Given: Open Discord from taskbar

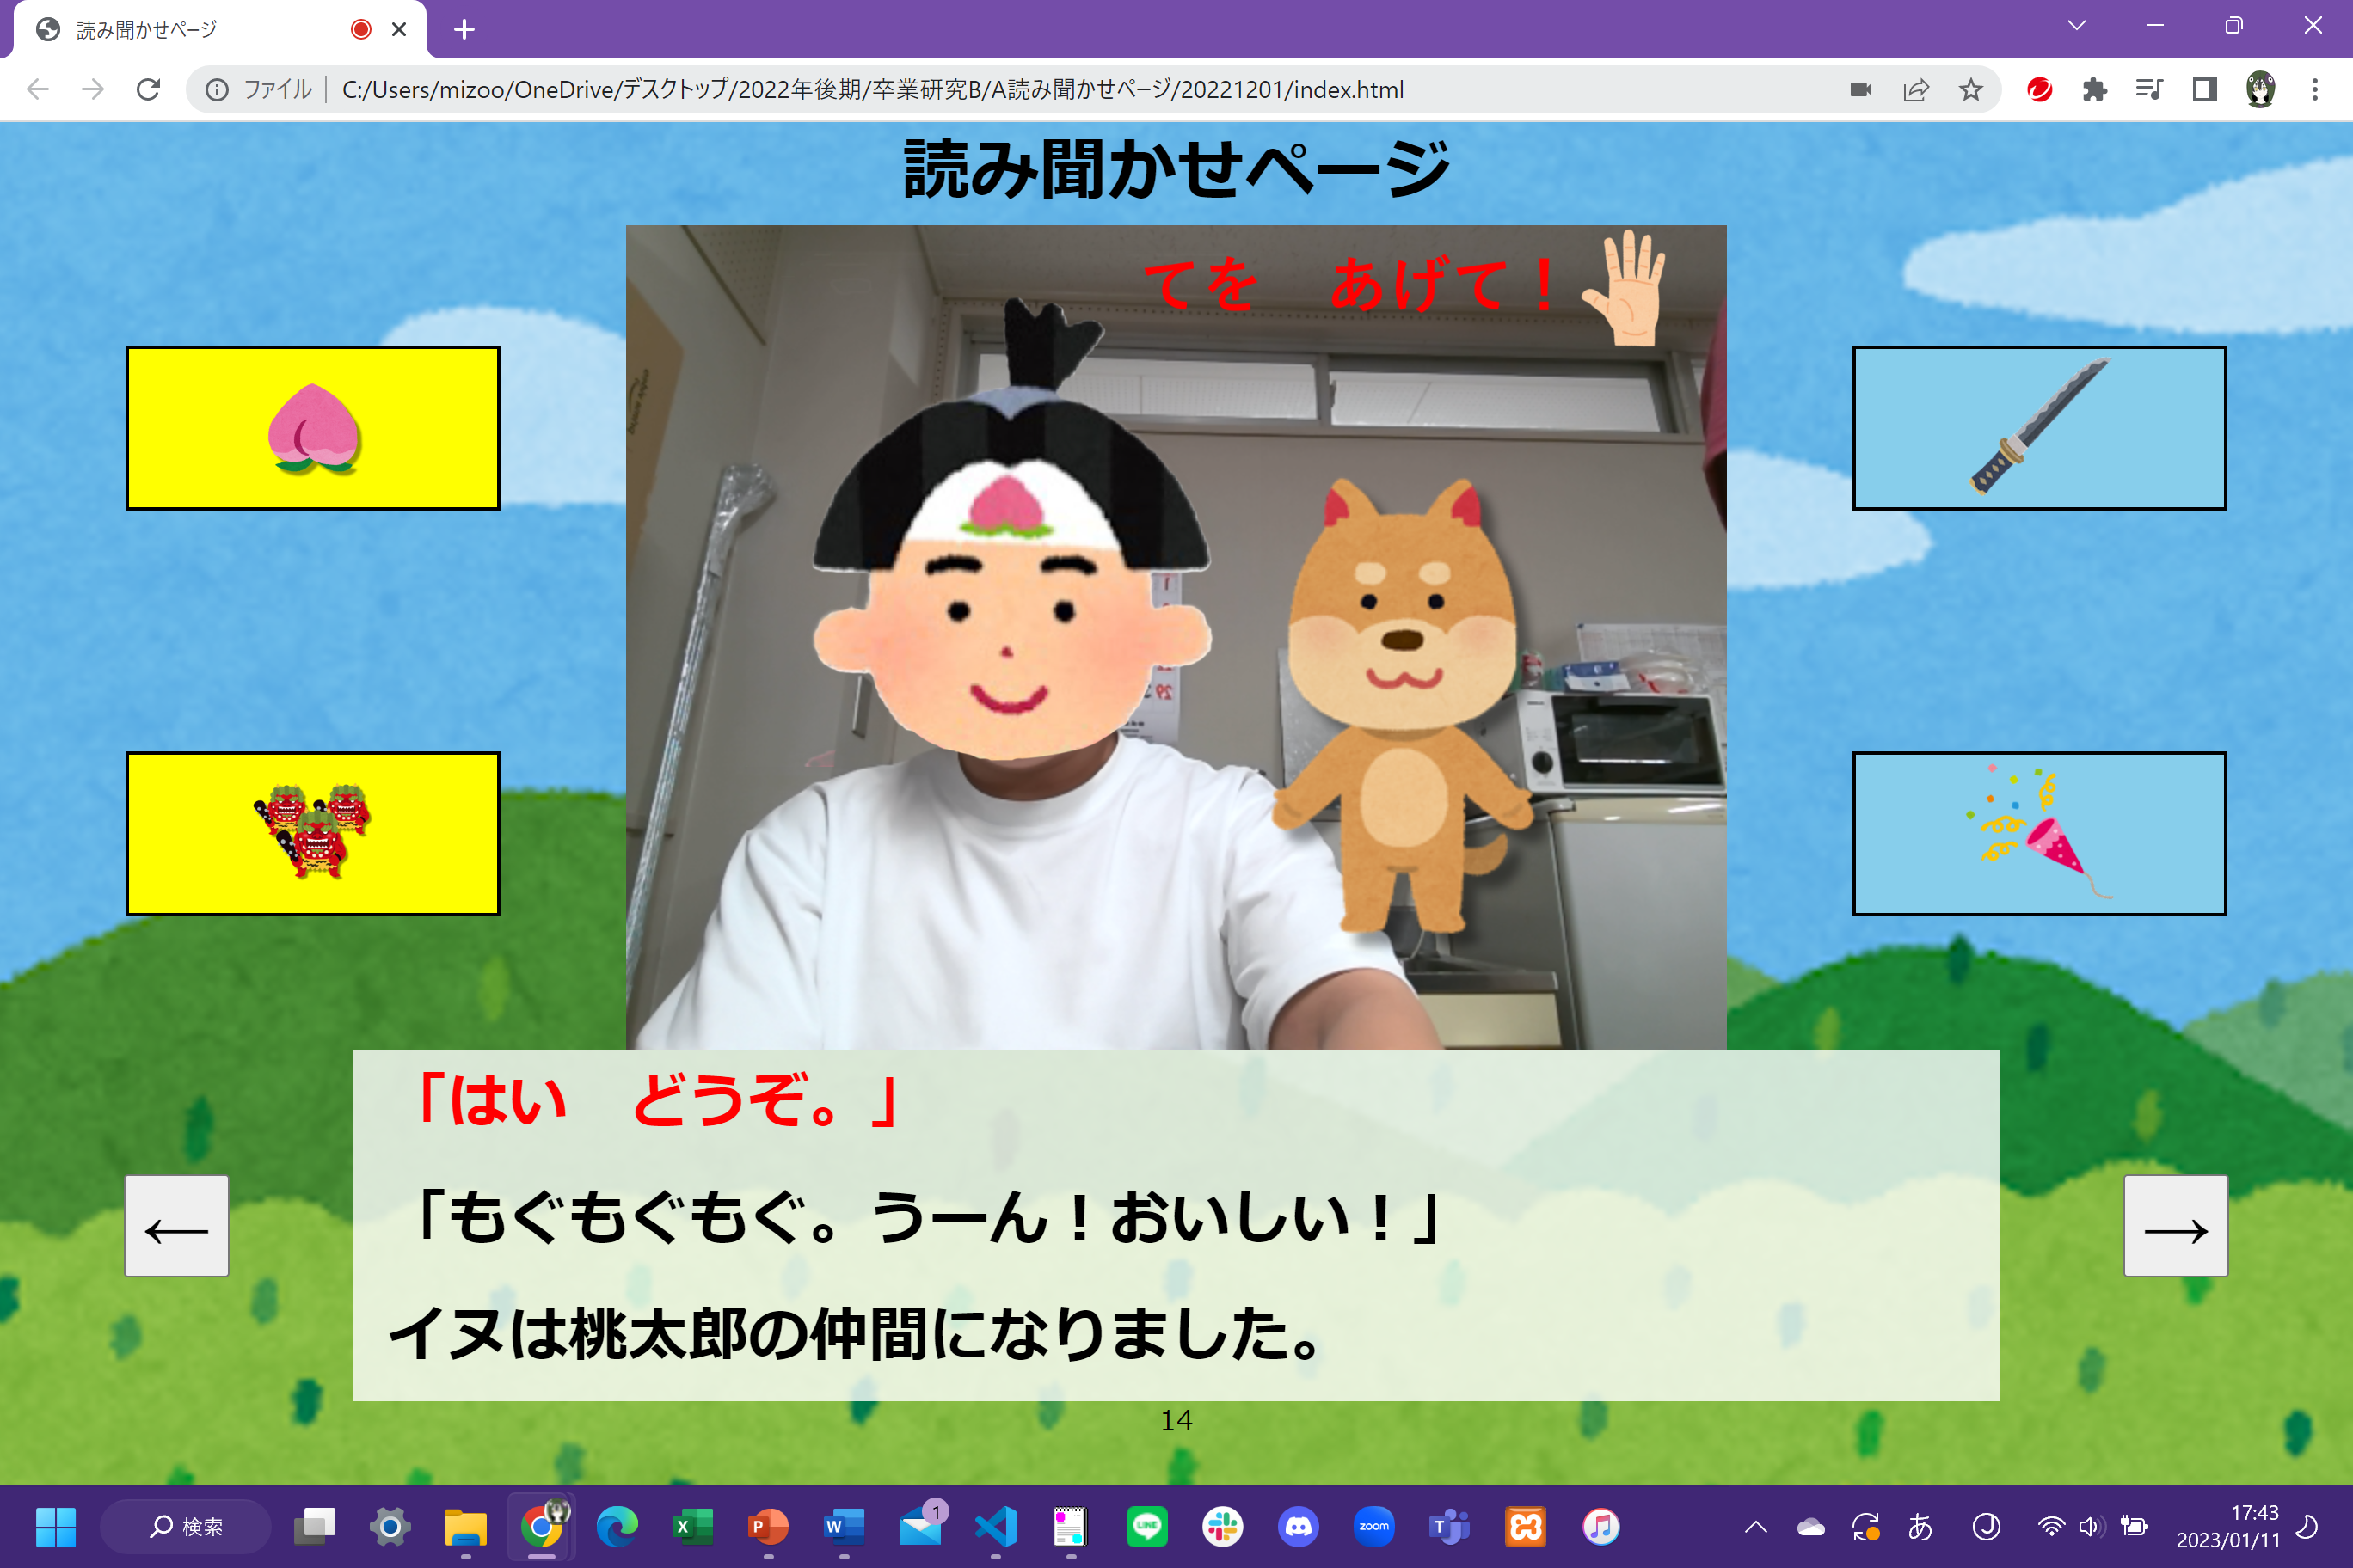Looking at the screenshot, I should point(1299,1527).
